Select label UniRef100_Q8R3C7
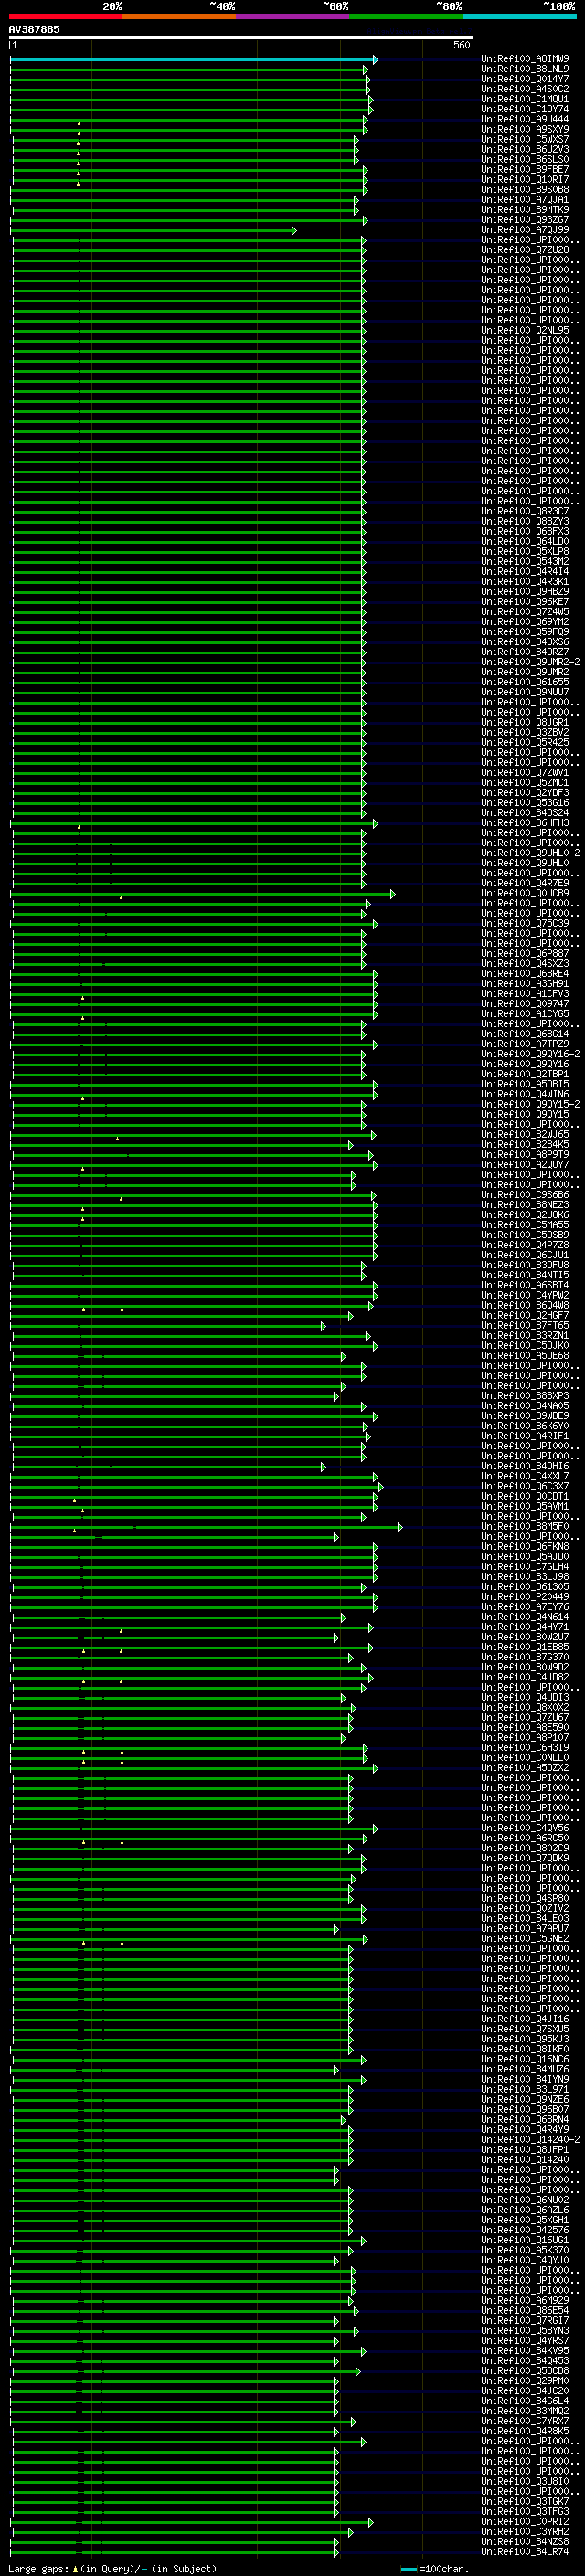The height and width of the screenshot is (2576, 585). pos(525,511)
